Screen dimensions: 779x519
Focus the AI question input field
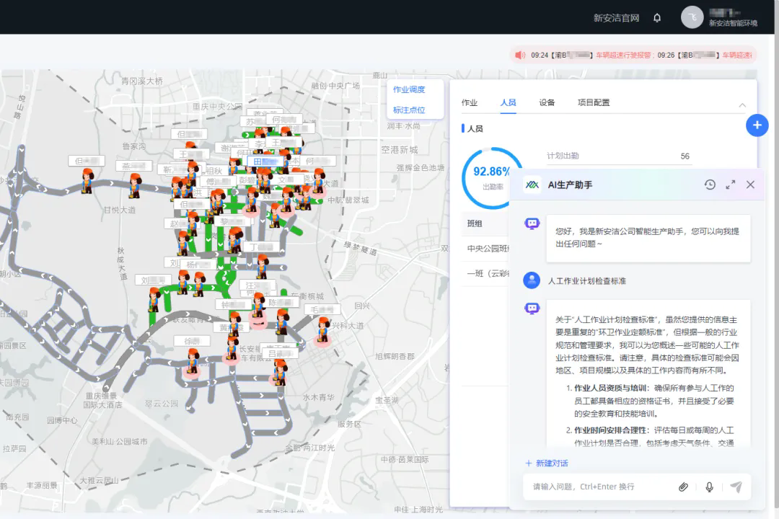[599, 487]
